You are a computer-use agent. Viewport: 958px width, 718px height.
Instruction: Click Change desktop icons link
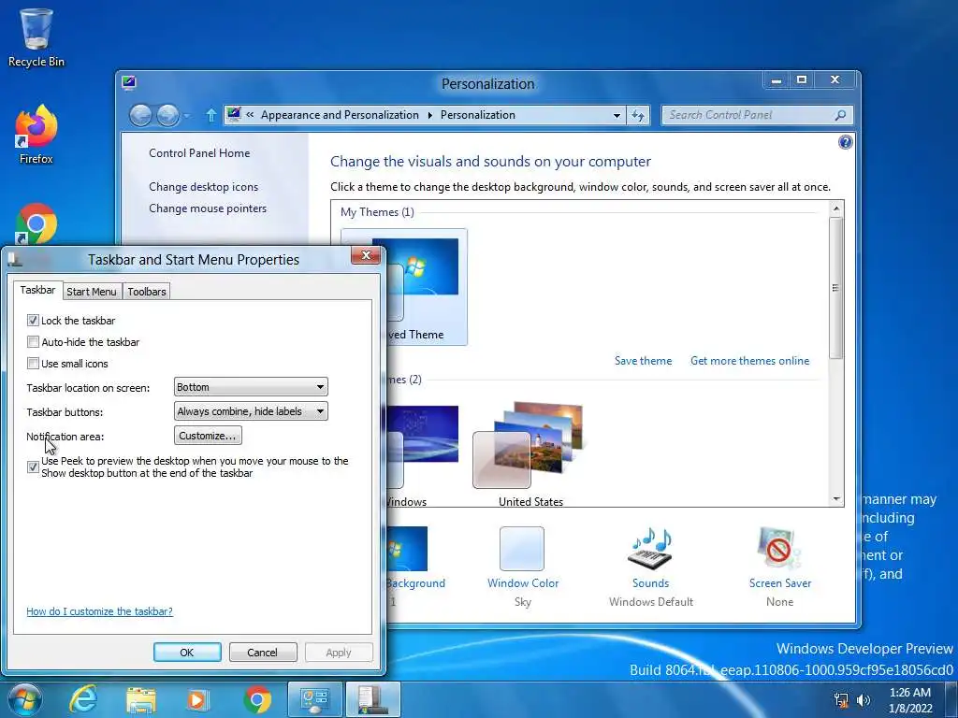[x=203, y=187]
